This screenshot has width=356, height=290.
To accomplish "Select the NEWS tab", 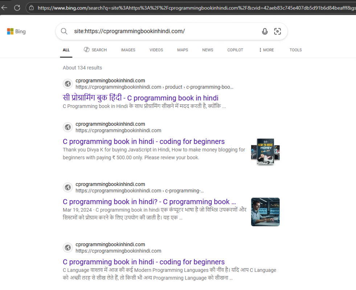I will pos(207,50).
